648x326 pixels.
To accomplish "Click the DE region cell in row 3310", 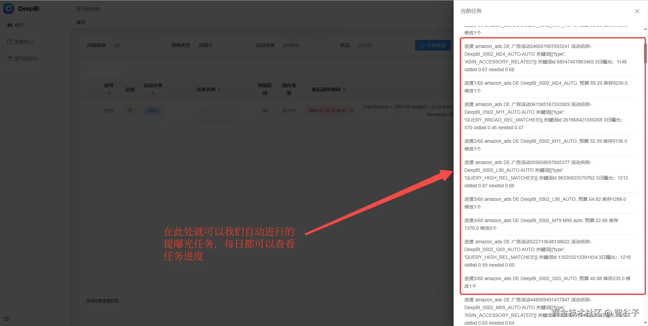I will (265, 111).
